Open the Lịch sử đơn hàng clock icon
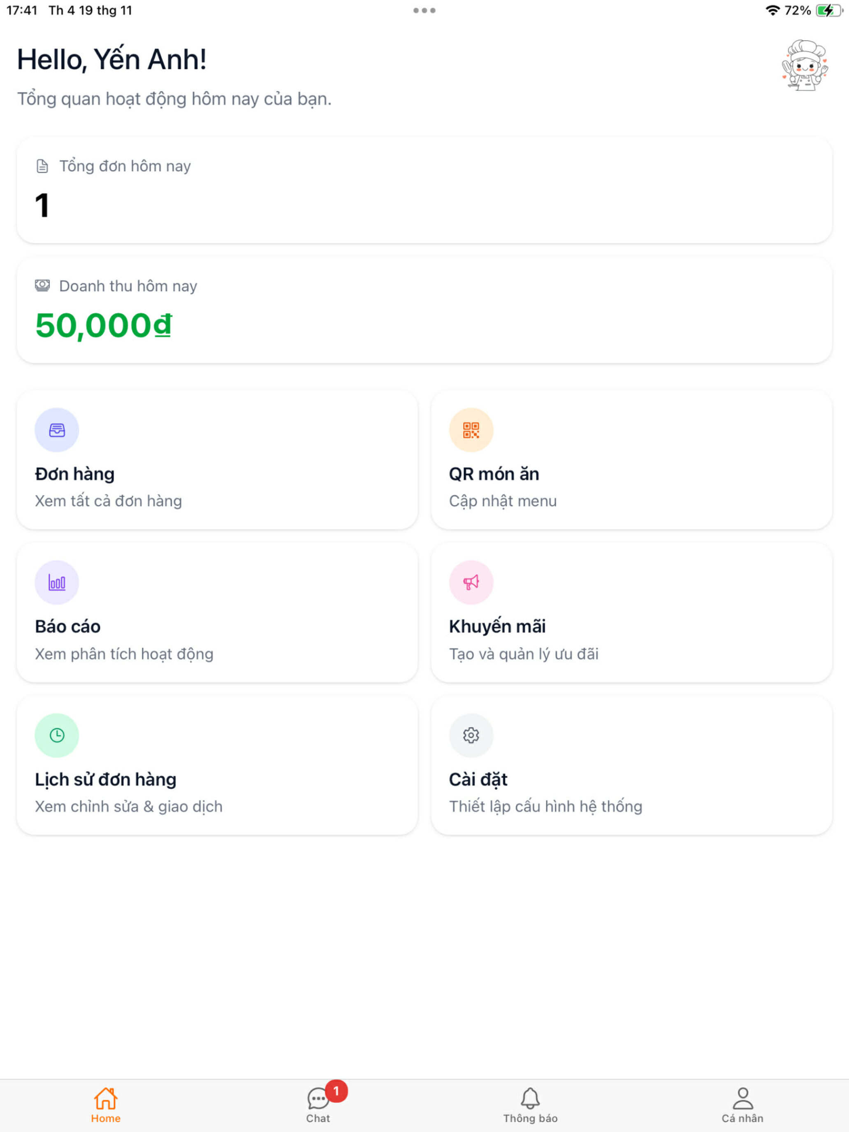The width and height of the screenshot is (849, 1132). (x=57, y=735)
